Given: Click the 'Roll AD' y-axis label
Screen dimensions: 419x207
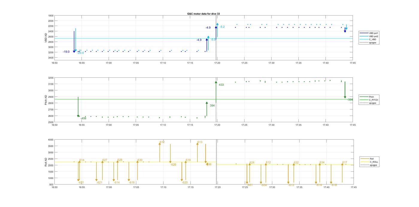Looking at the screenshot, I should coord(46,162).
